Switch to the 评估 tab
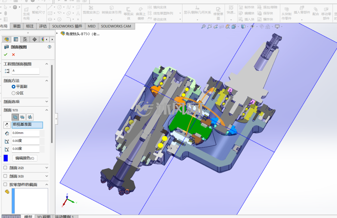Image resolution: width=337 pixels, height=218 pixels. click(x=43, y=26)
